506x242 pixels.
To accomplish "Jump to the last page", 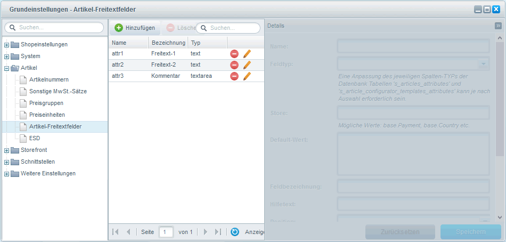I will [x=217, y=232].
